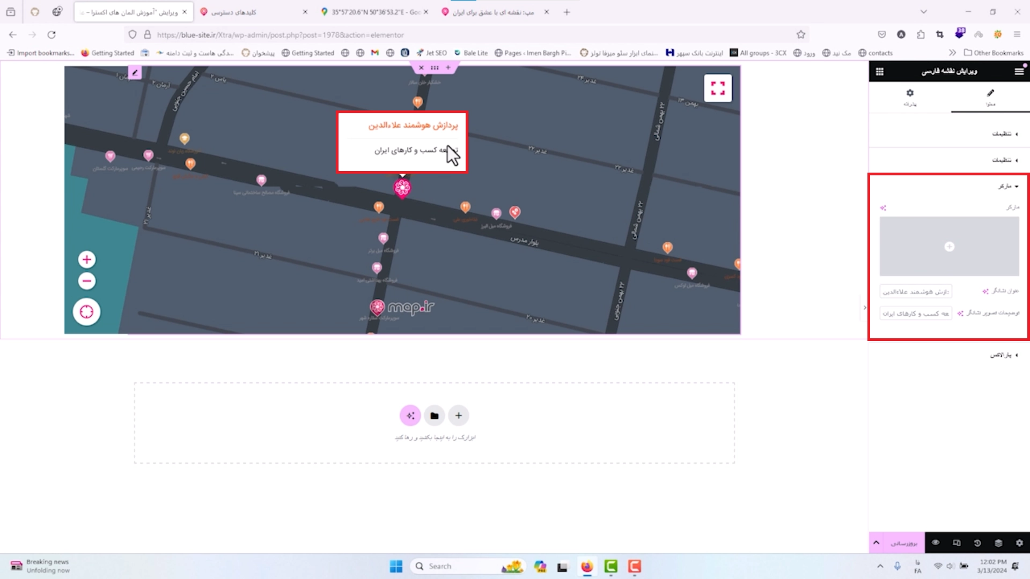Open the history icon in Elementor footer
Viewport: 1030px width, 579px height.
[x=977, y=543]
